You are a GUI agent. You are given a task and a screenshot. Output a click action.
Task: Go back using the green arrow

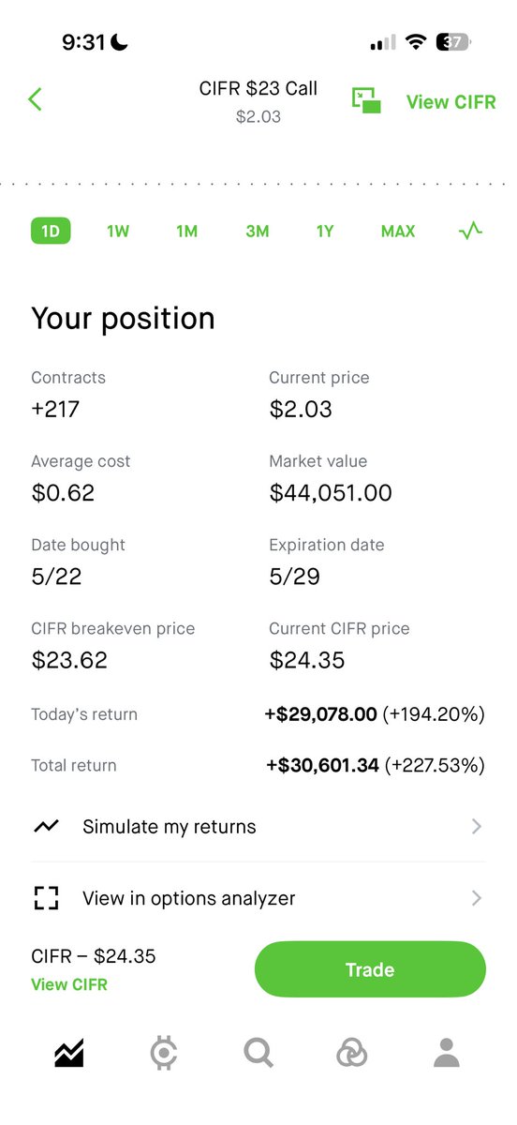click(x=35, y=98)
